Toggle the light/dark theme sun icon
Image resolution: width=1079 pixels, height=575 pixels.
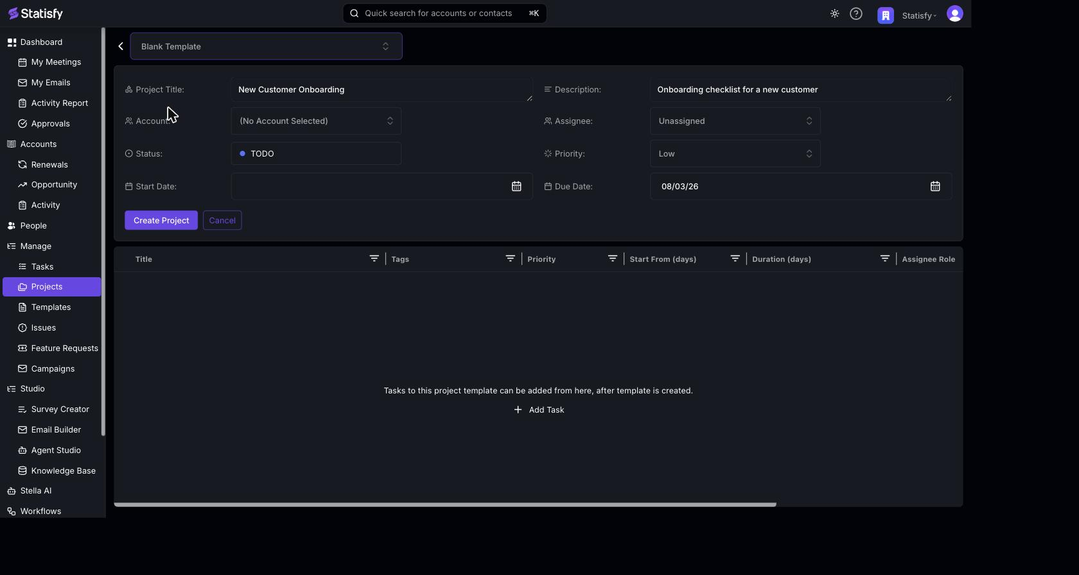834,13
